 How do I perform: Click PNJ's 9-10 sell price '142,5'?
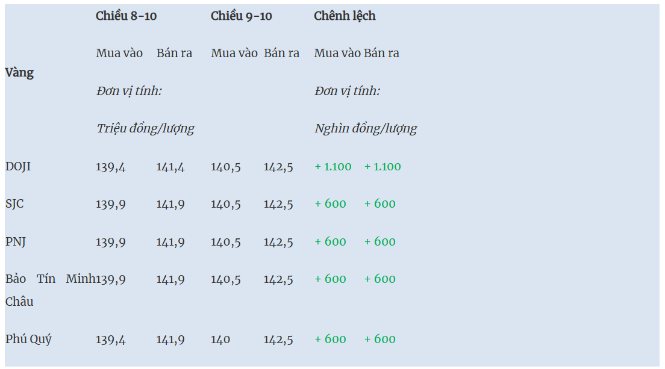click(278, 242)
